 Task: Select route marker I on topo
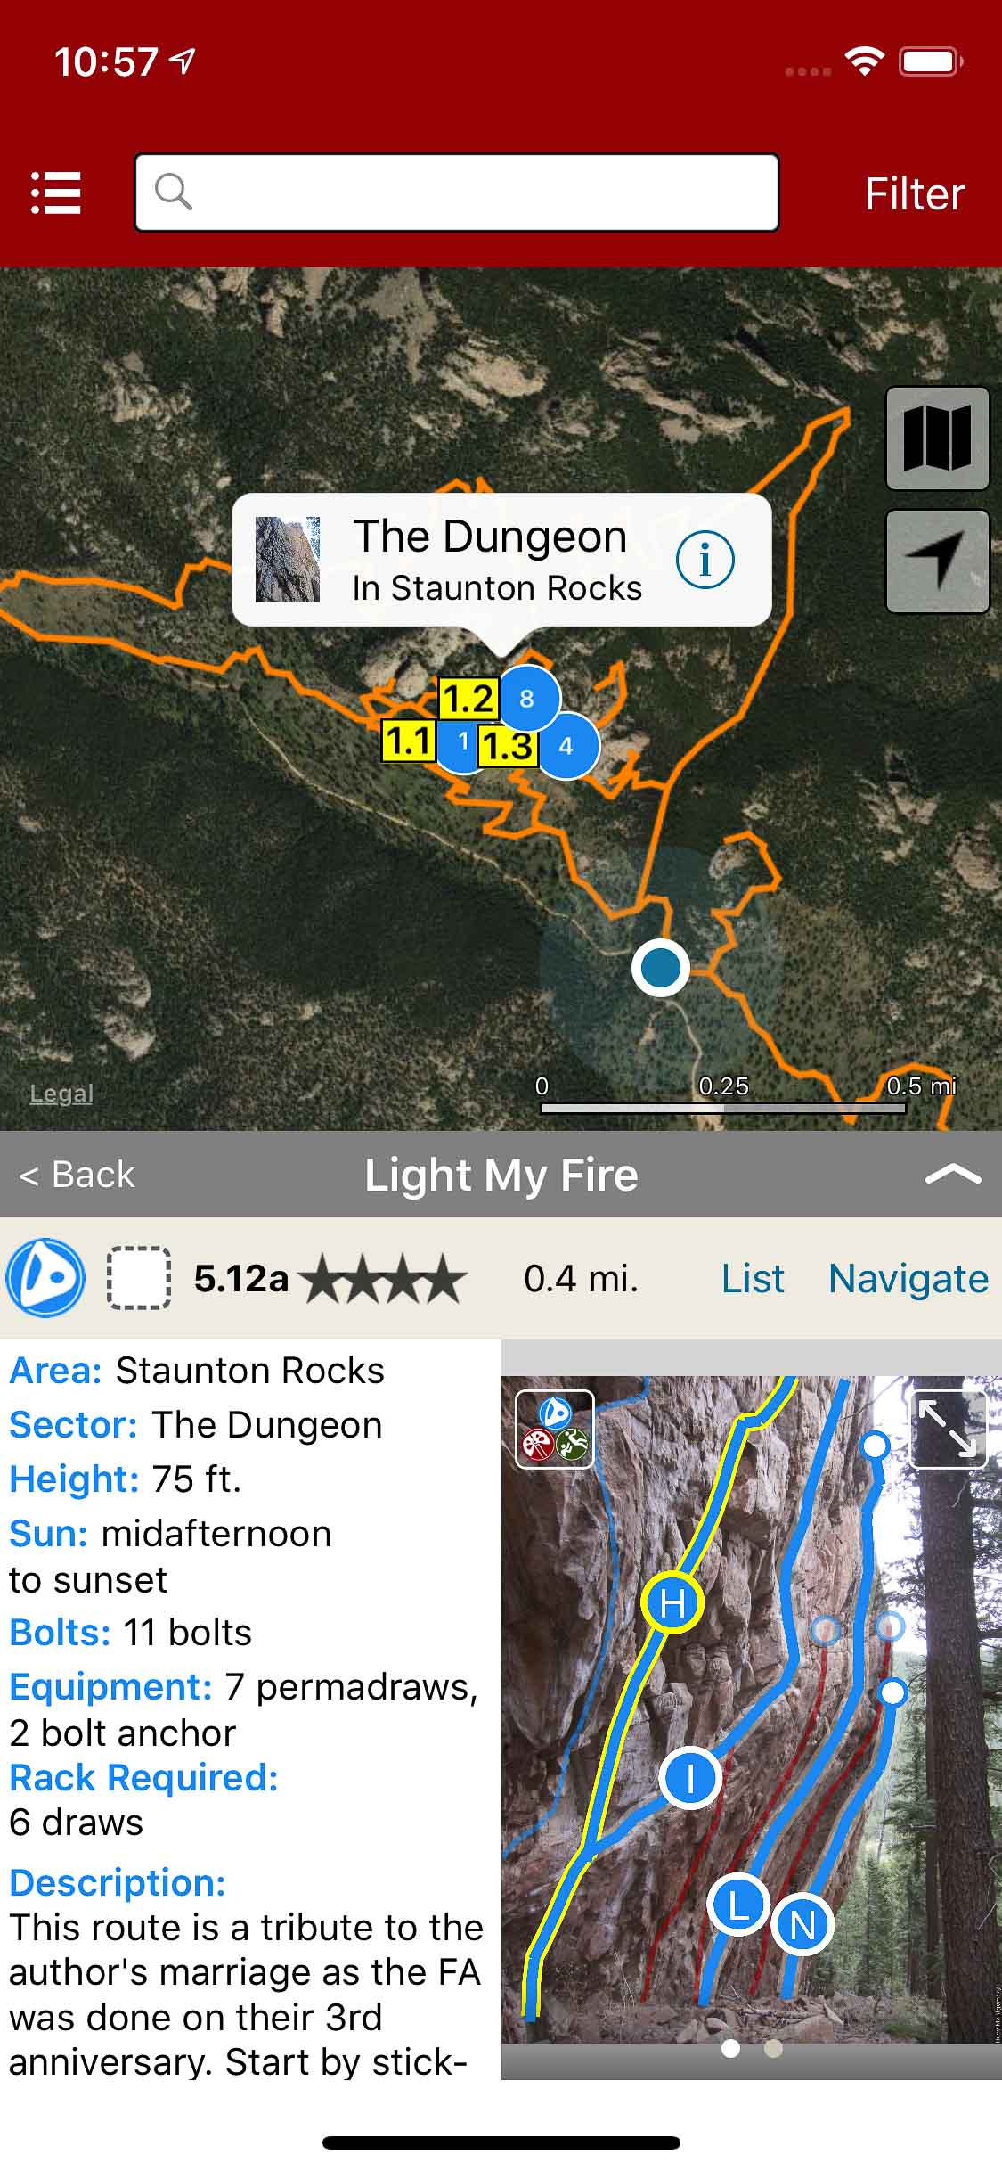point(690,1777)
